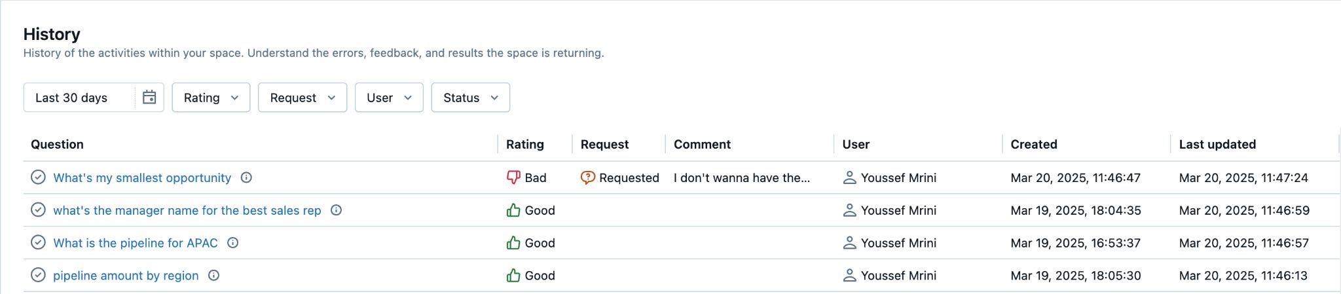This screenshot has width=1341, height=294.
Task: Click the orange Requested question-bubble icon
Action: coord(587,177)
